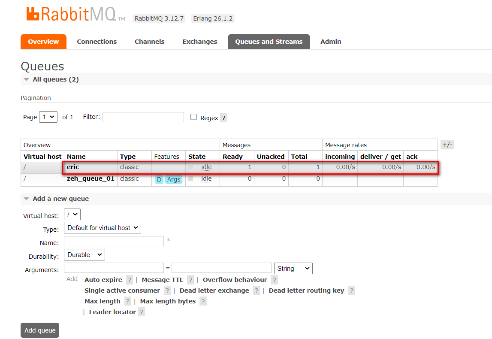
Task: Focus the queue Filter text field
Action: (x=143, y=117)
